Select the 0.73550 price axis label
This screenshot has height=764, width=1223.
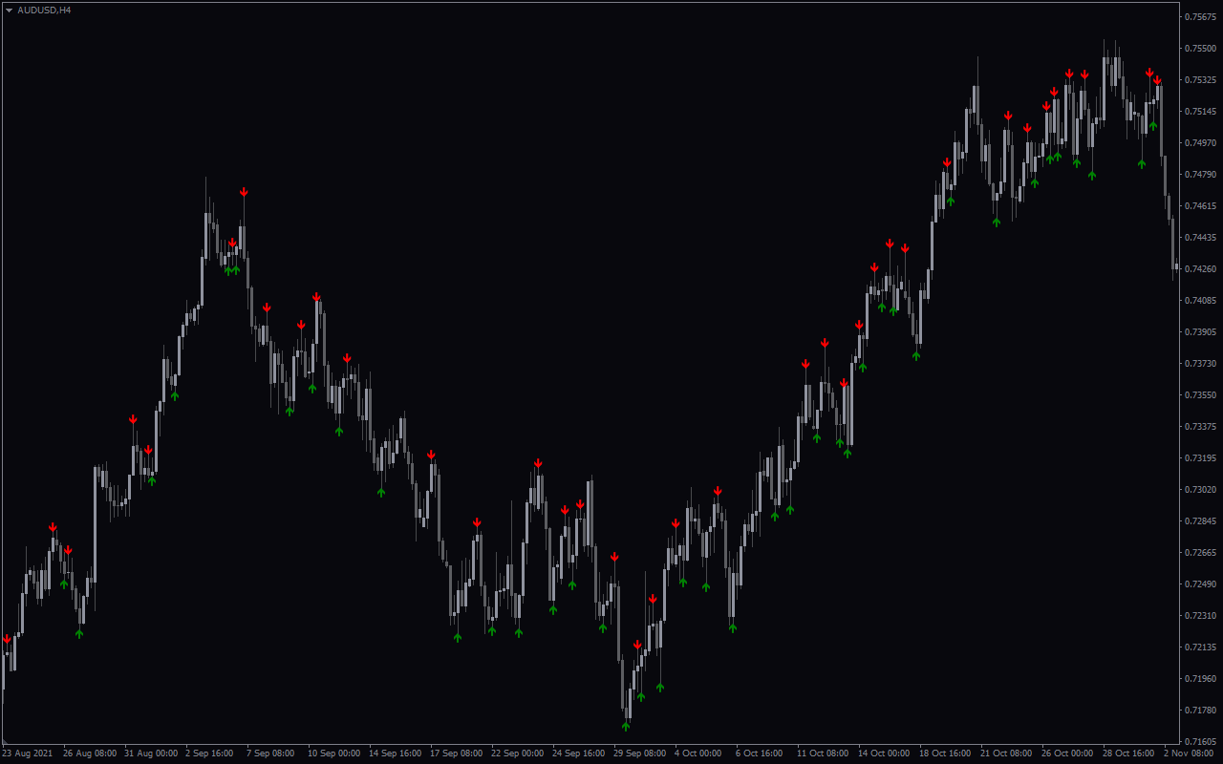point(1201,394)
